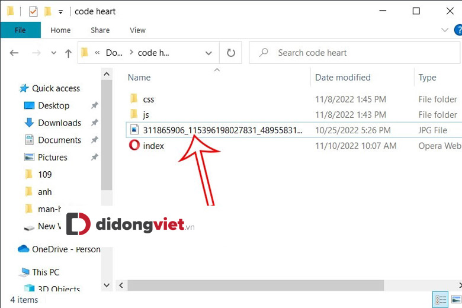Select the css folder
This screenshot has width=462, height=308.
tap(148, 100)
